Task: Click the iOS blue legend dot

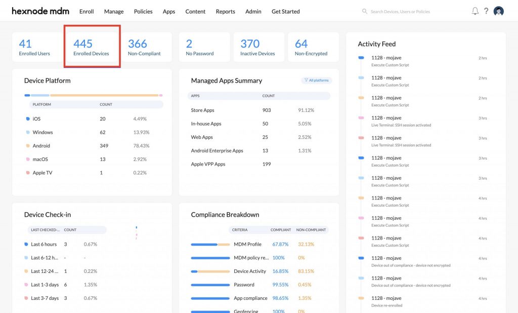Action: point(28,119)
